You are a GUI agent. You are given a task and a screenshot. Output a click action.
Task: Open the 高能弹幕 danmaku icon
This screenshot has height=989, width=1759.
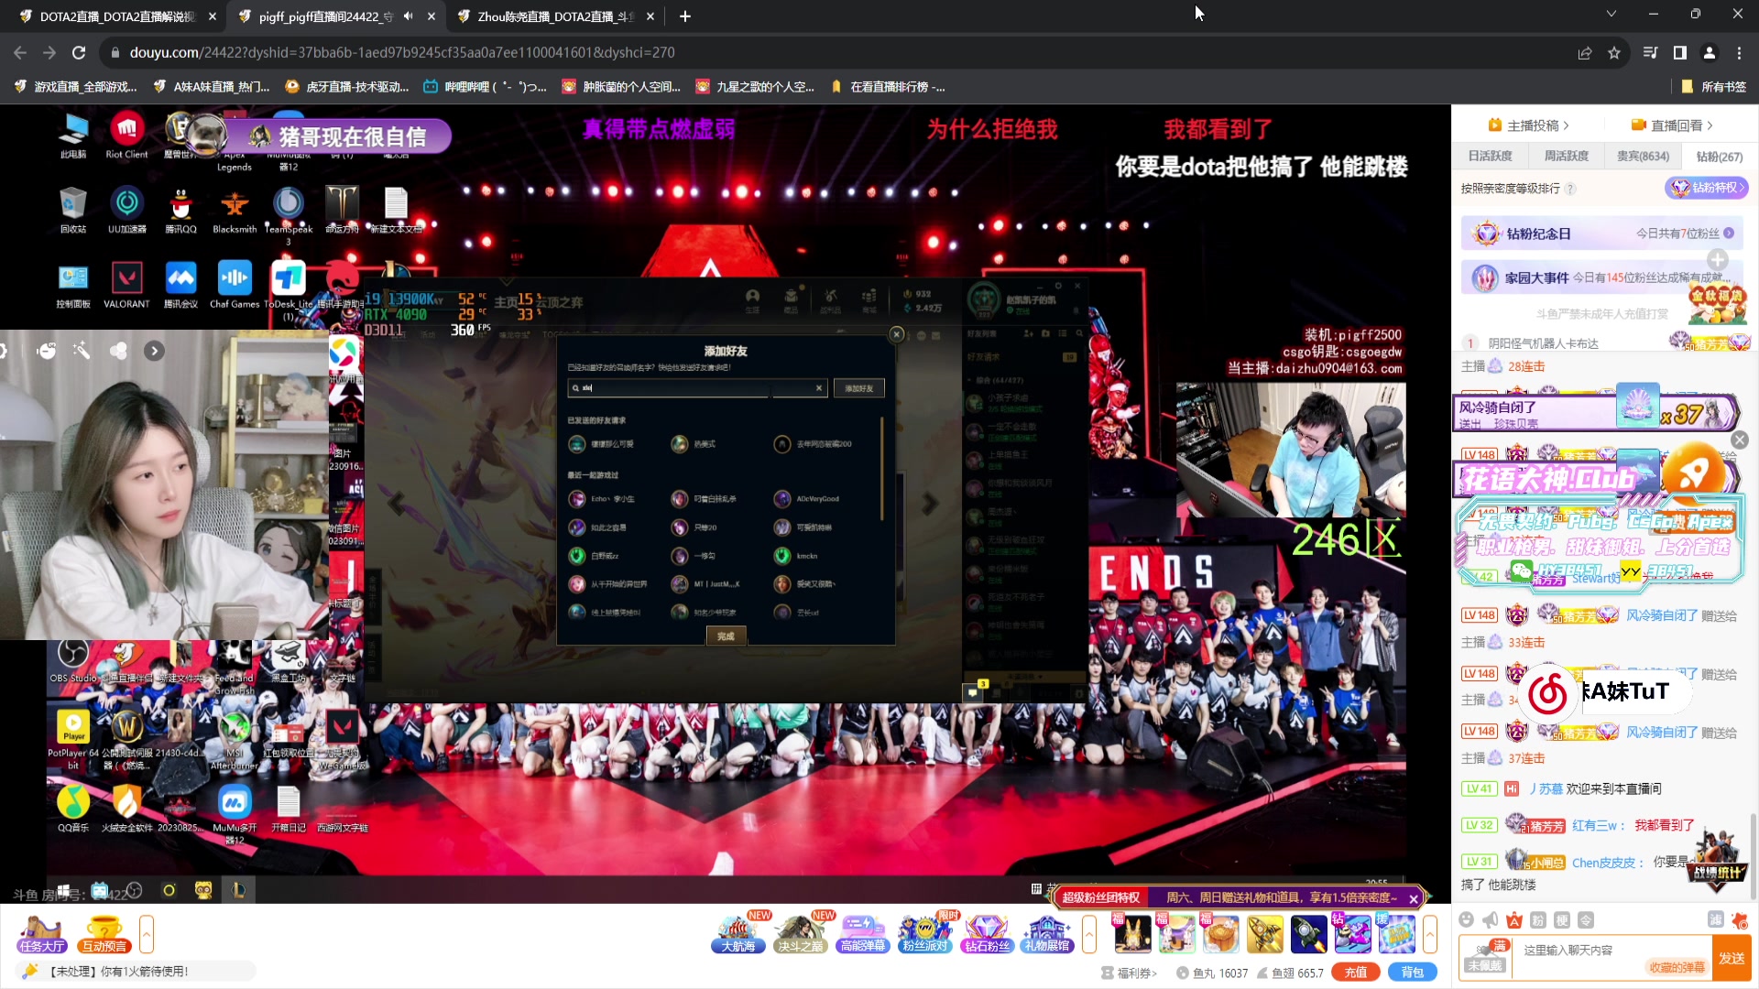click(863, 934)
